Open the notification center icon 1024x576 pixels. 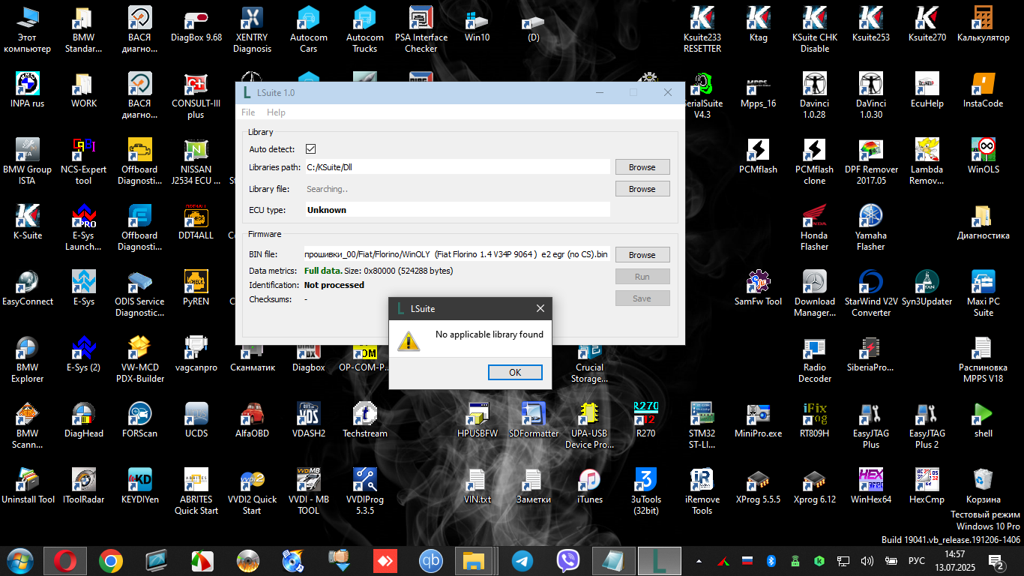point(998,562)
